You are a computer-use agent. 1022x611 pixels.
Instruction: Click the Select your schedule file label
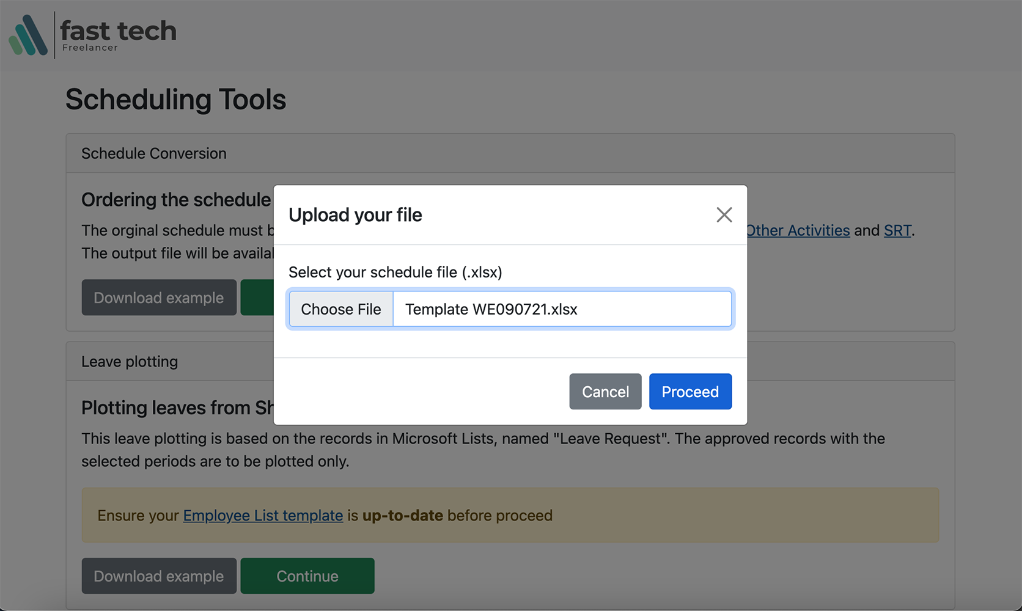395,272
